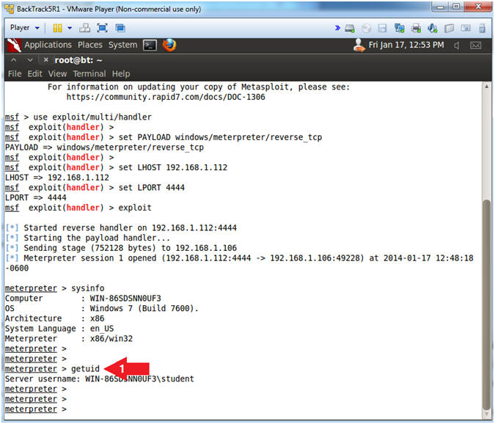
Task: Click the CD/DVD drive device icon
Action: [366, 29]
